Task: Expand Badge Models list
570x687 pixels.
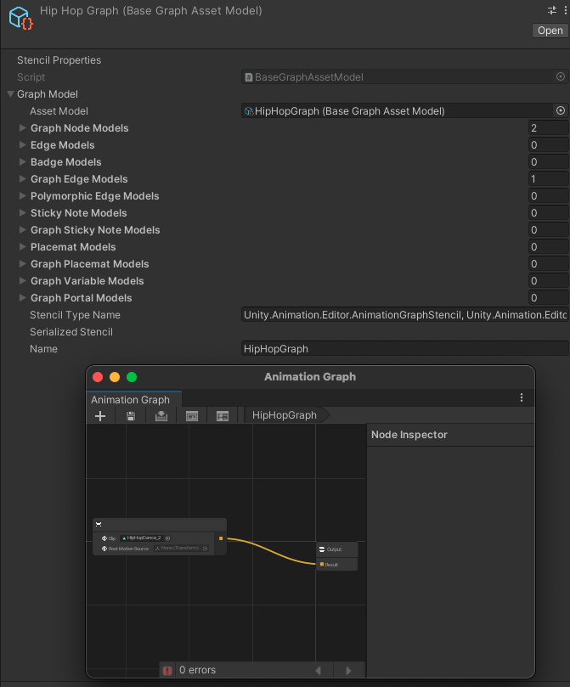Action: click(23, 161)
